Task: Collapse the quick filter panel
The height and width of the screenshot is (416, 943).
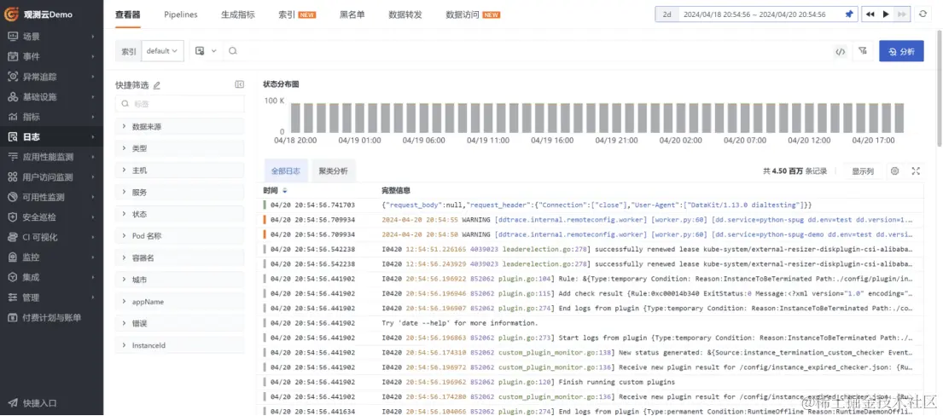Action: 239,84
